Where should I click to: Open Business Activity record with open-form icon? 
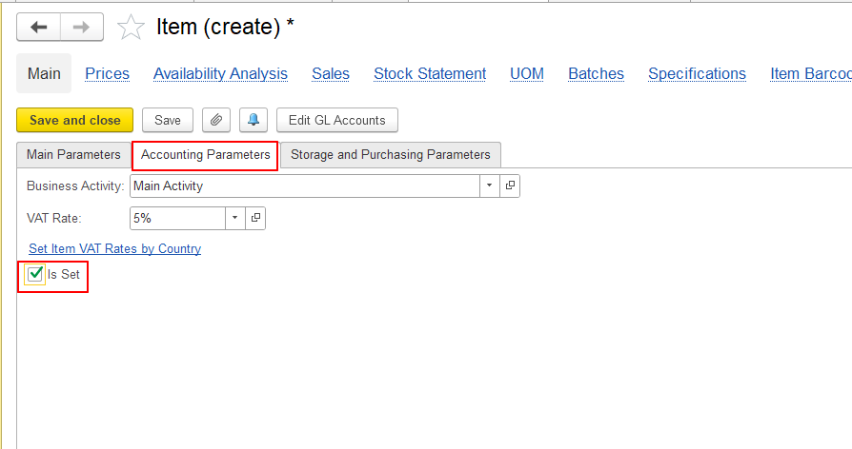click(510, 185)
